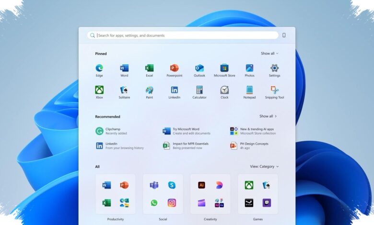Expand Pinned with Show all
The image size is (374, 225).
269,53
